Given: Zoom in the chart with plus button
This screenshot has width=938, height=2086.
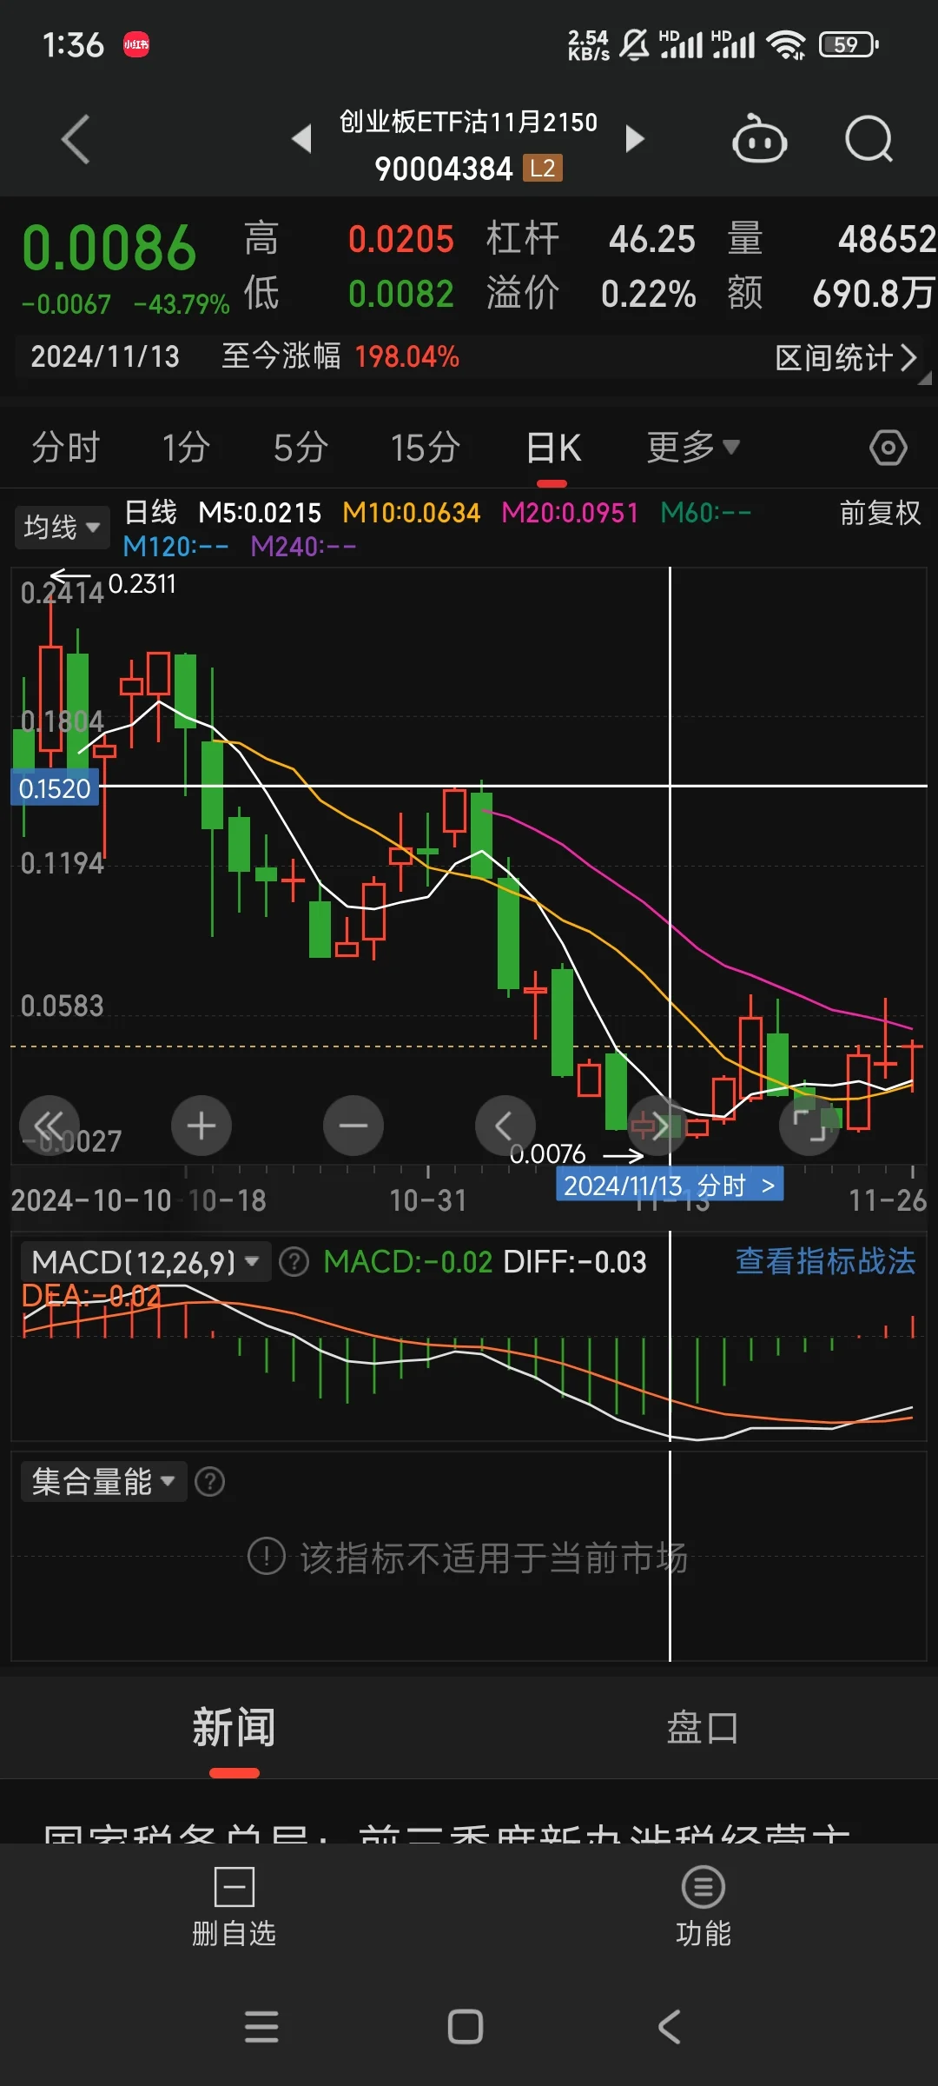Looking at the screenshot, I should click(201, 1126).
